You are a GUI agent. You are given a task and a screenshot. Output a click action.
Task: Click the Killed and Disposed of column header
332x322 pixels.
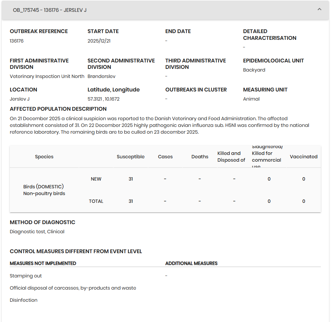click(x=231, y=157)
